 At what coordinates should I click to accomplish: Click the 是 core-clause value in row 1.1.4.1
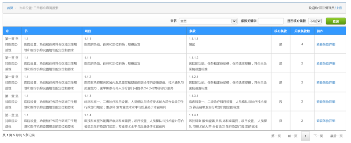point(281,121)
